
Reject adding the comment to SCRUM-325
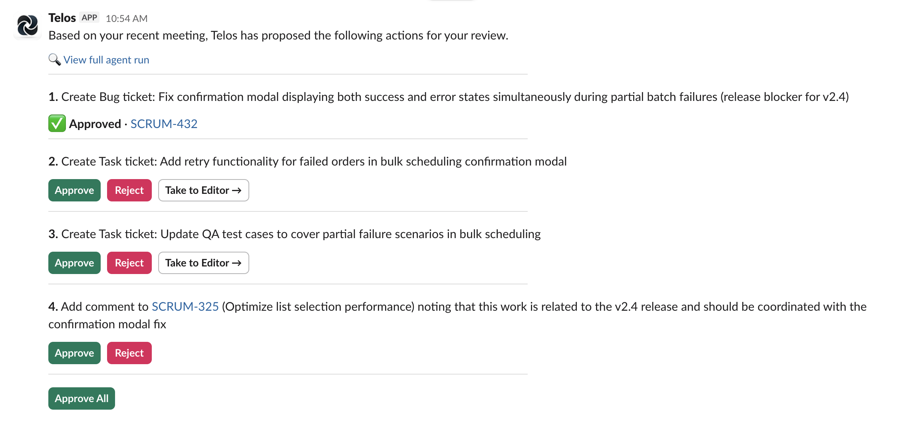point(129,353)
